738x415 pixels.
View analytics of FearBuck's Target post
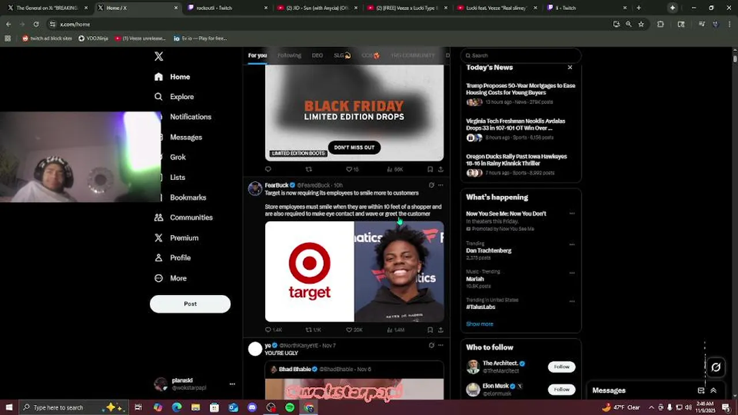[x=396, y=330]
